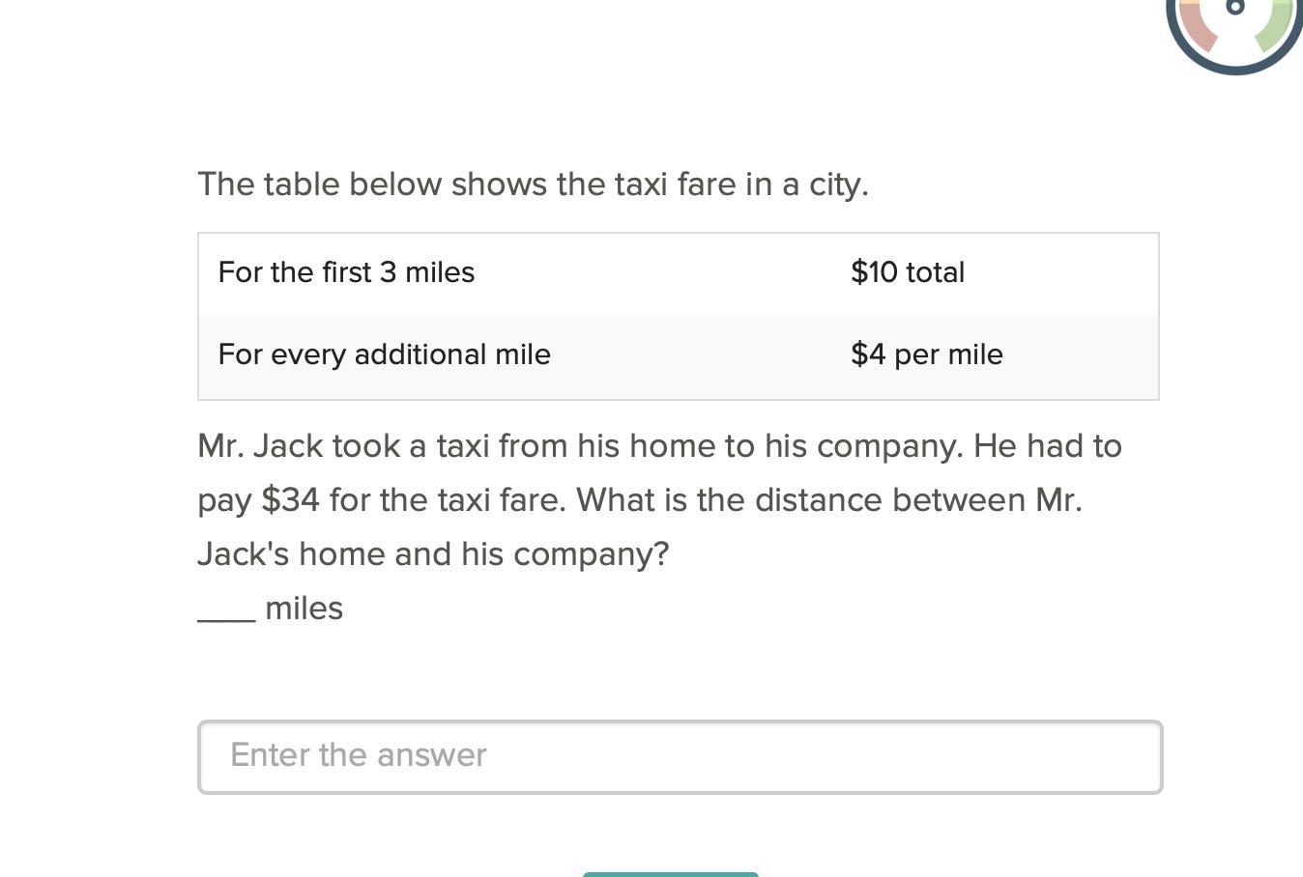1303x877 pixels.
Task: Click the '$10 total' table cell
Action: pos(907,272)
